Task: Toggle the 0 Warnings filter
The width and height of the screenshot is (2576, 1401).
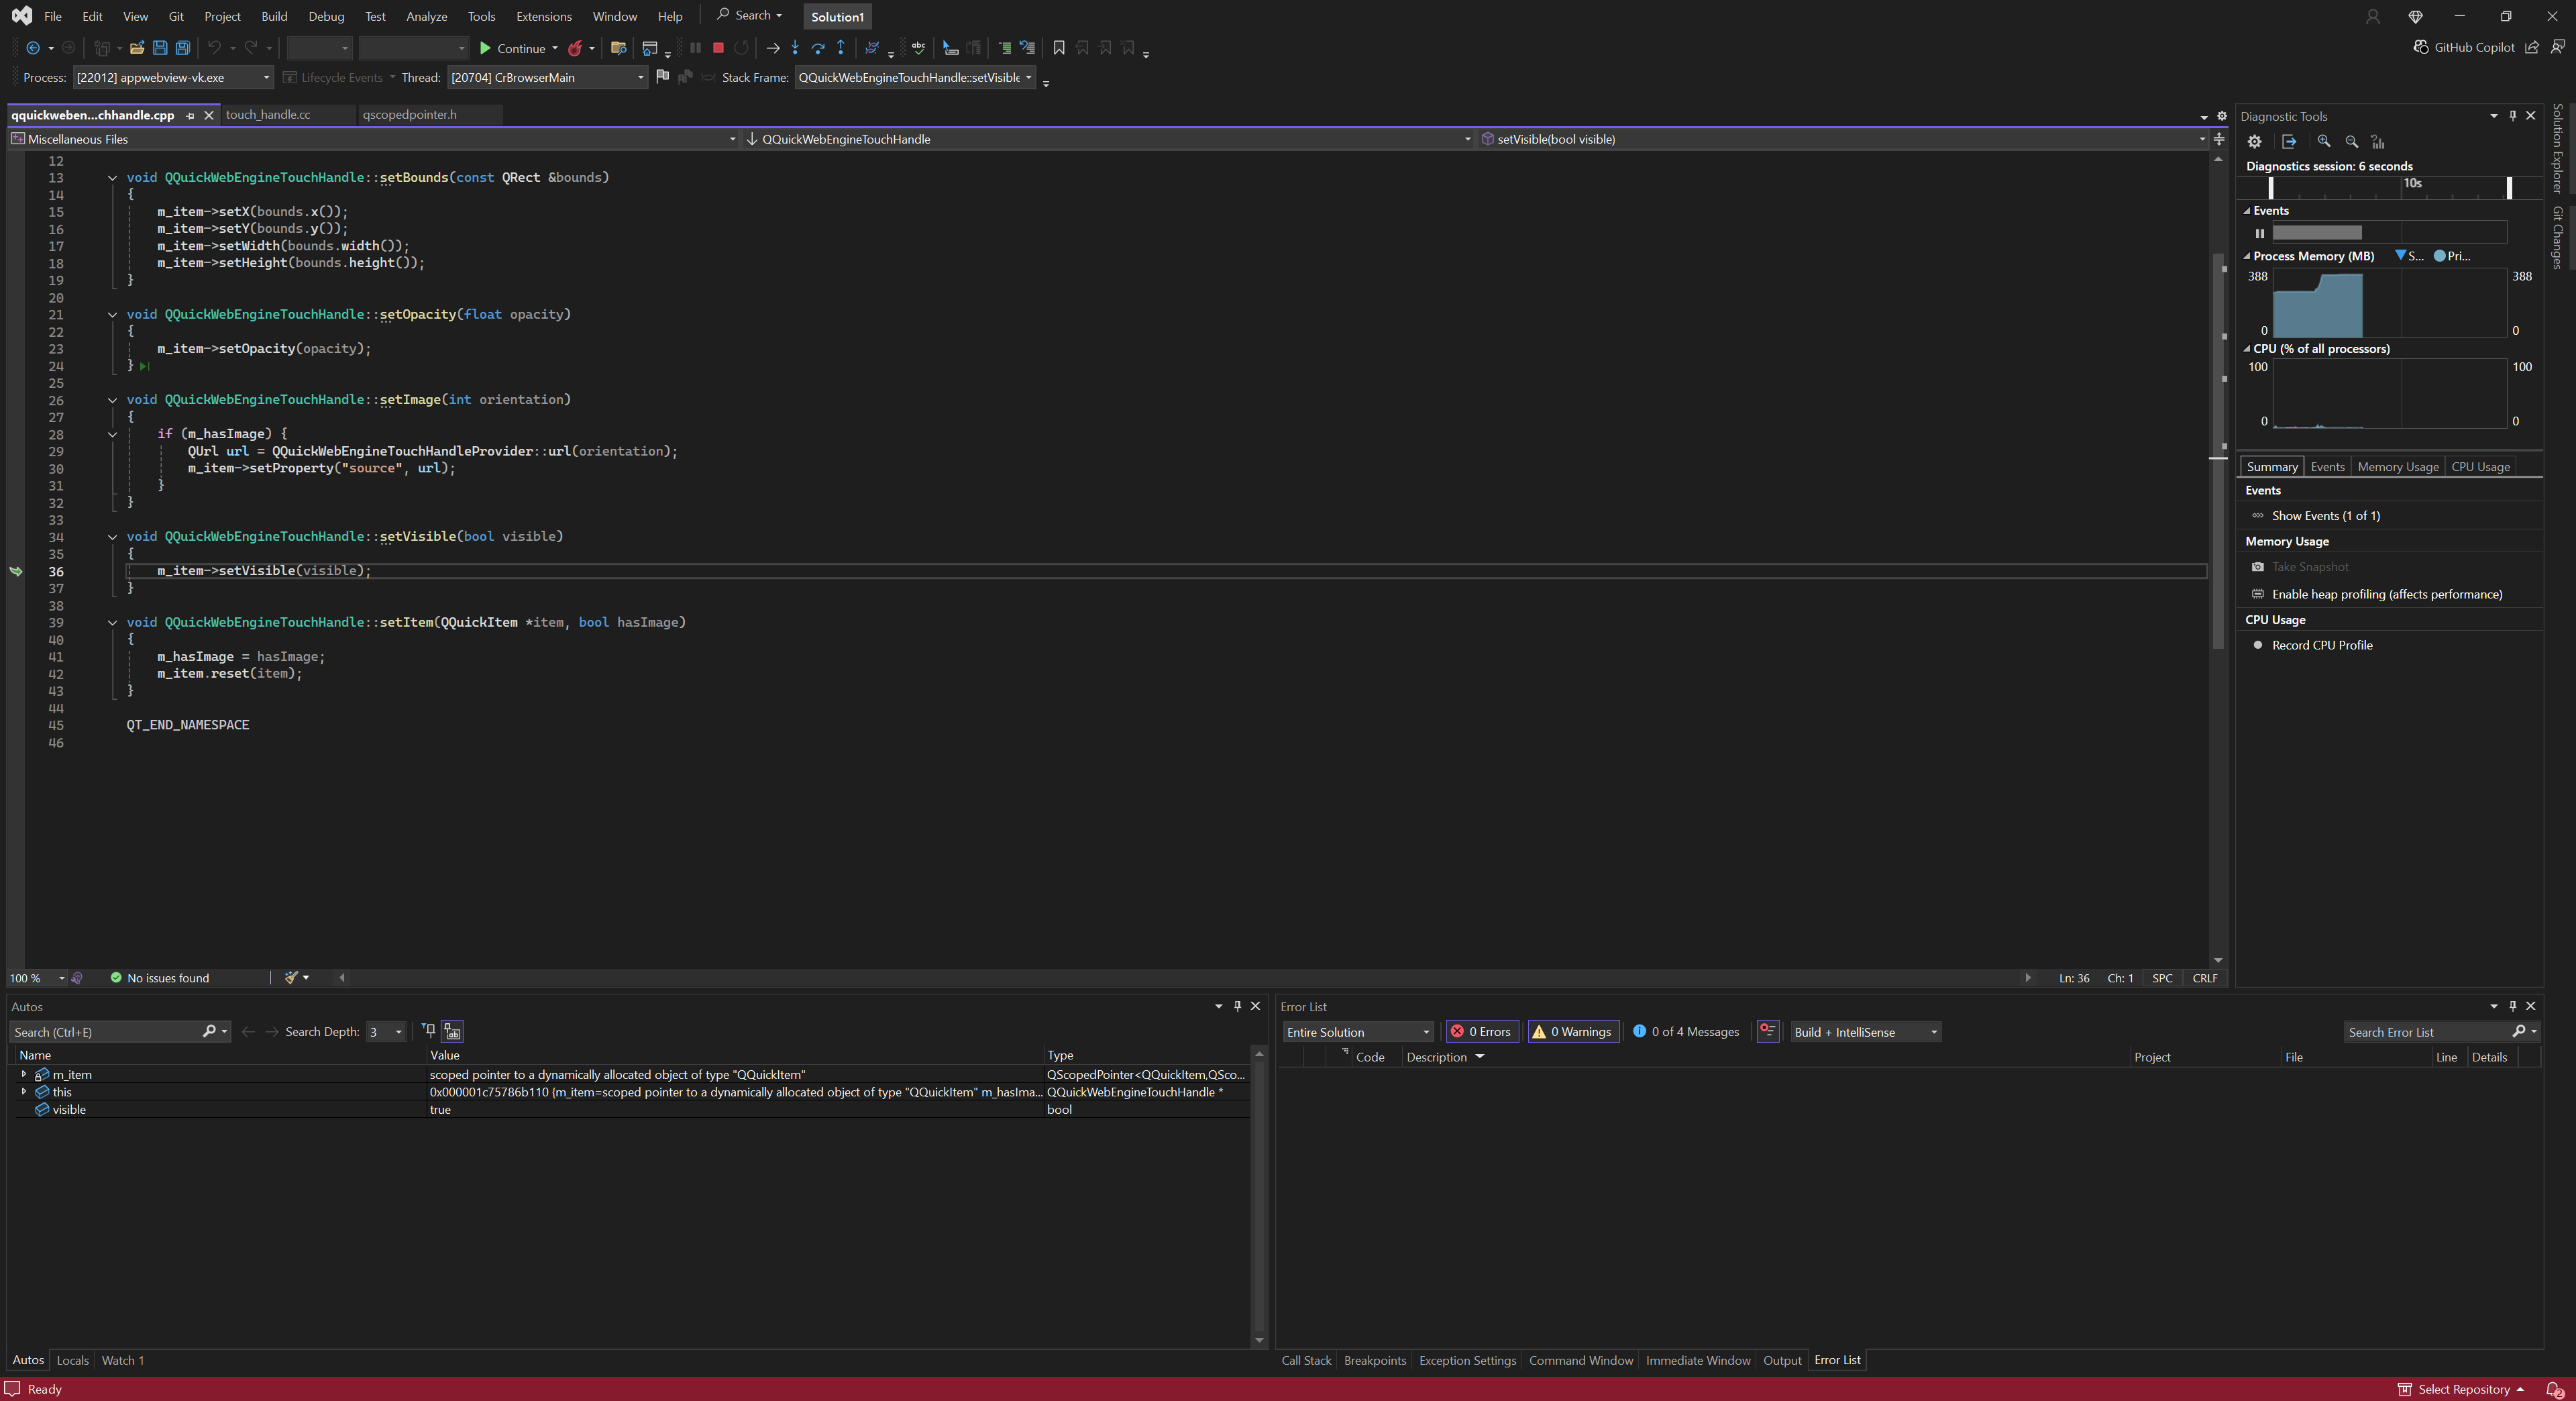Action: 1573,1032
